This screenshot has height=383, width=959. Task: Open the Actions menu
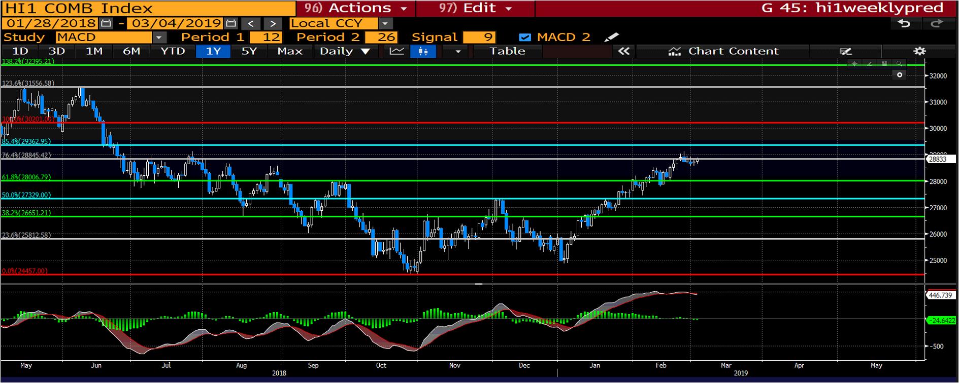tap(356, 8)
